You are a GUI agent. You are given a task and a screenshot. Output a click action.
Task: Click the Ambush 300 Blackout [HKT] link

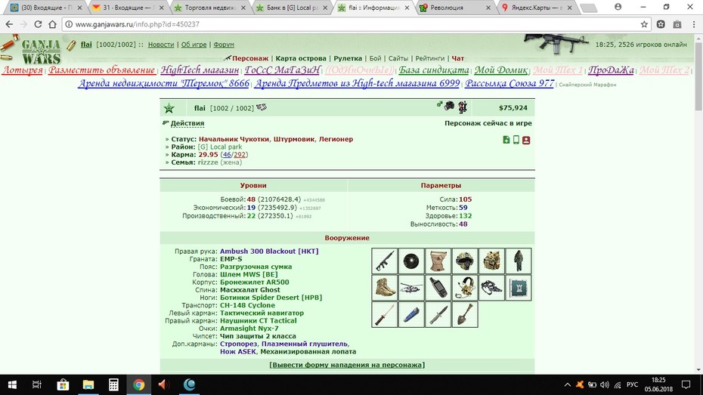(x=269, y=252)
